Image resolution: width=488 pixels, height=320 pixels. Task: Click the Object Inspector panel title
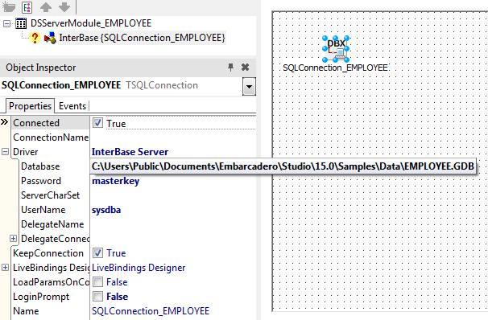(x=41, y=68)
